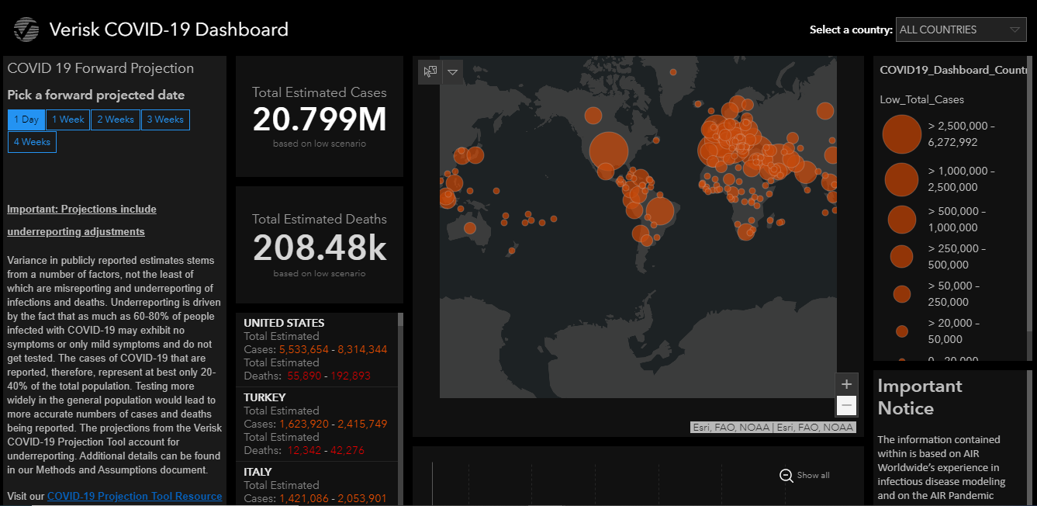Select the 1 Week projection
The image size is (1037, 506).
point(67,120)
